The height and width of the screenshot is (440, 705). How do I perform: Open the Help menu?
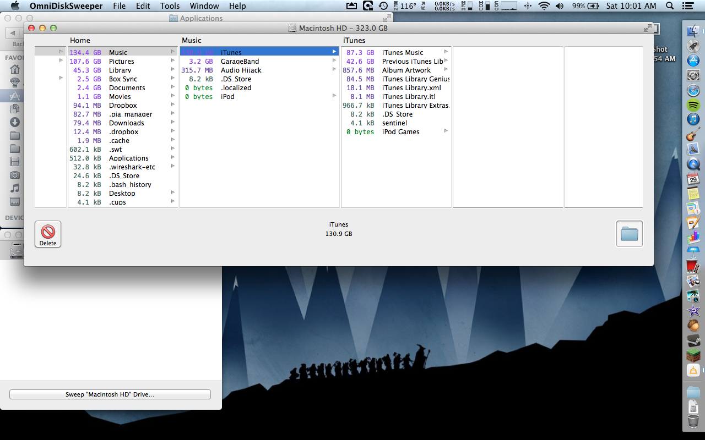(x=237, y=6)
